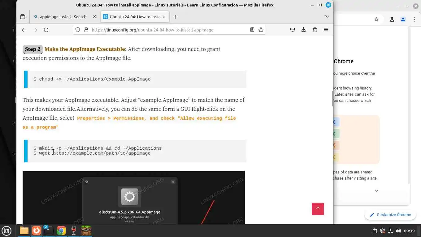Open Firefox View recent browsing icon
This screenshot has height=237, width=421.
[x=23, y=17]
